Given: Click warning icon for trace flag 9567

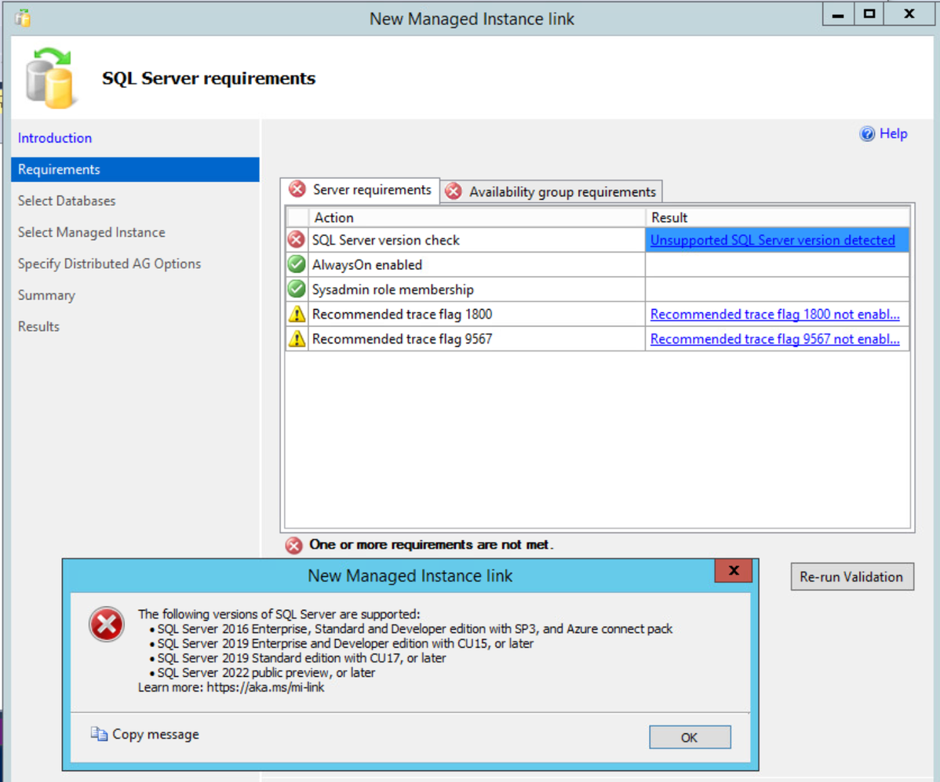Looking at the screenshot, I should [x=296, y=339].
